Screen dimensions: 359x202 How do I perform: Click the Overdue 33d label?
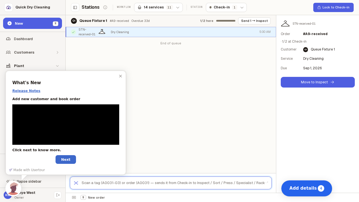tap(141, 21)
